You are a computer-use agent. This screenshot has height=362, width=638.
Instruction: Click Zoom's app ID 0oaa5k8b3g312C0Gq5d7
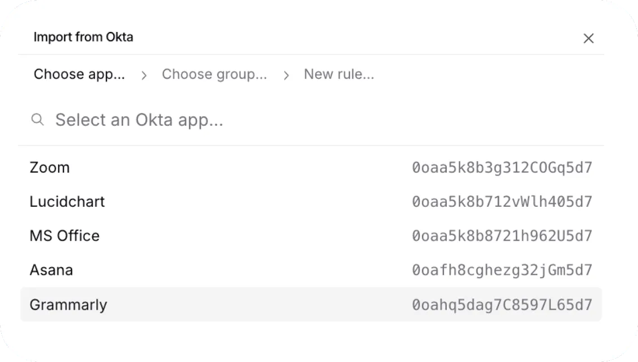pyautogui.click(x=502, y=167)
